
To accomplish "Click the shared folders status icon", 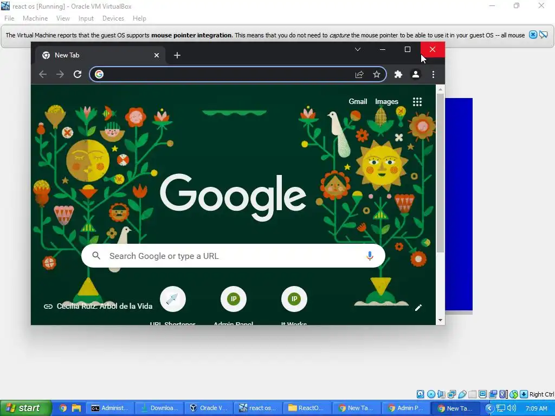I will coord(472,394).
